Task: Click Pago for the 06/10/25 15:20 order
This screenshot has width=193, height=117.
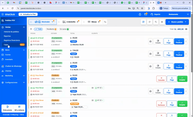Action: pyautogui.click(x=172, y=79)
